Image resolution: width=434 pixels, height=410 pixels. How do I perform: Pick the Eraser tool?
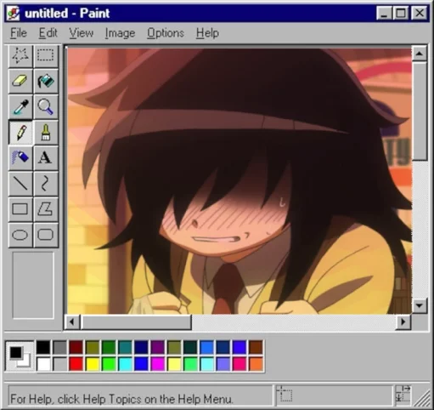(x=20, y=81)
